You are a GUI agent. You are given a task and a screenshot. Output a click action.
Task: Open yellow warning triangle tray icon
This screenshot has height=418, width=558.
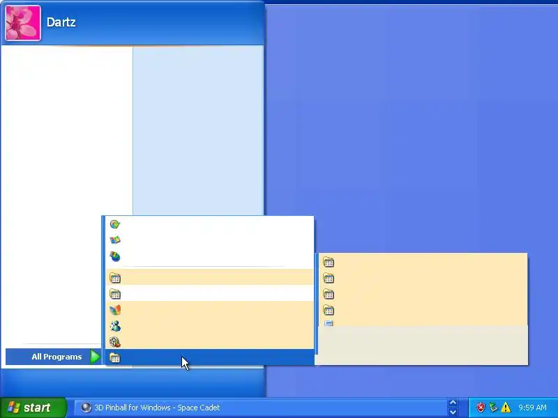click(505, 408)
